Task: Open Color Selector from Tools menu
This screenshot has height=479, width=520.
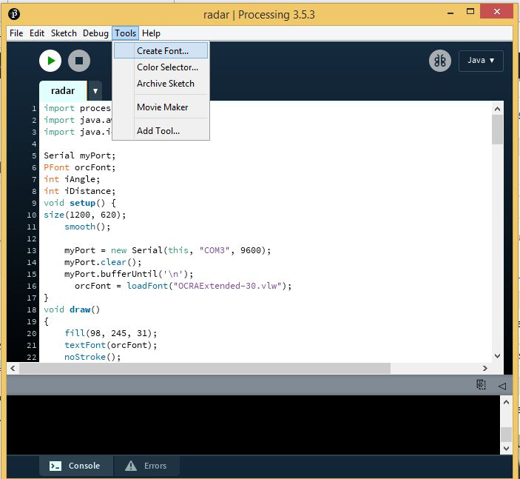Action: click(x=167, y=67)
